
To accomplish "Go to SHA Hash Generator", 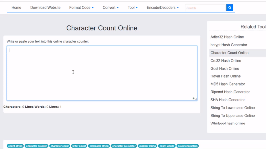I will pyautogui.click(x=227, y=100).
